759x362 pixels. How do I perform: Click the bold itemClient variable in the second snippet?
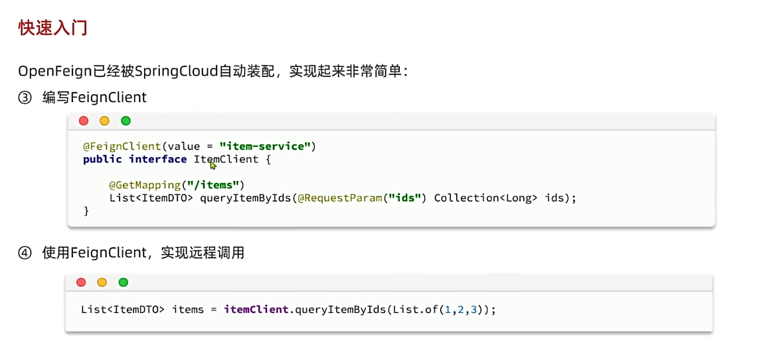pyautogui.click(x=256, y=309)
